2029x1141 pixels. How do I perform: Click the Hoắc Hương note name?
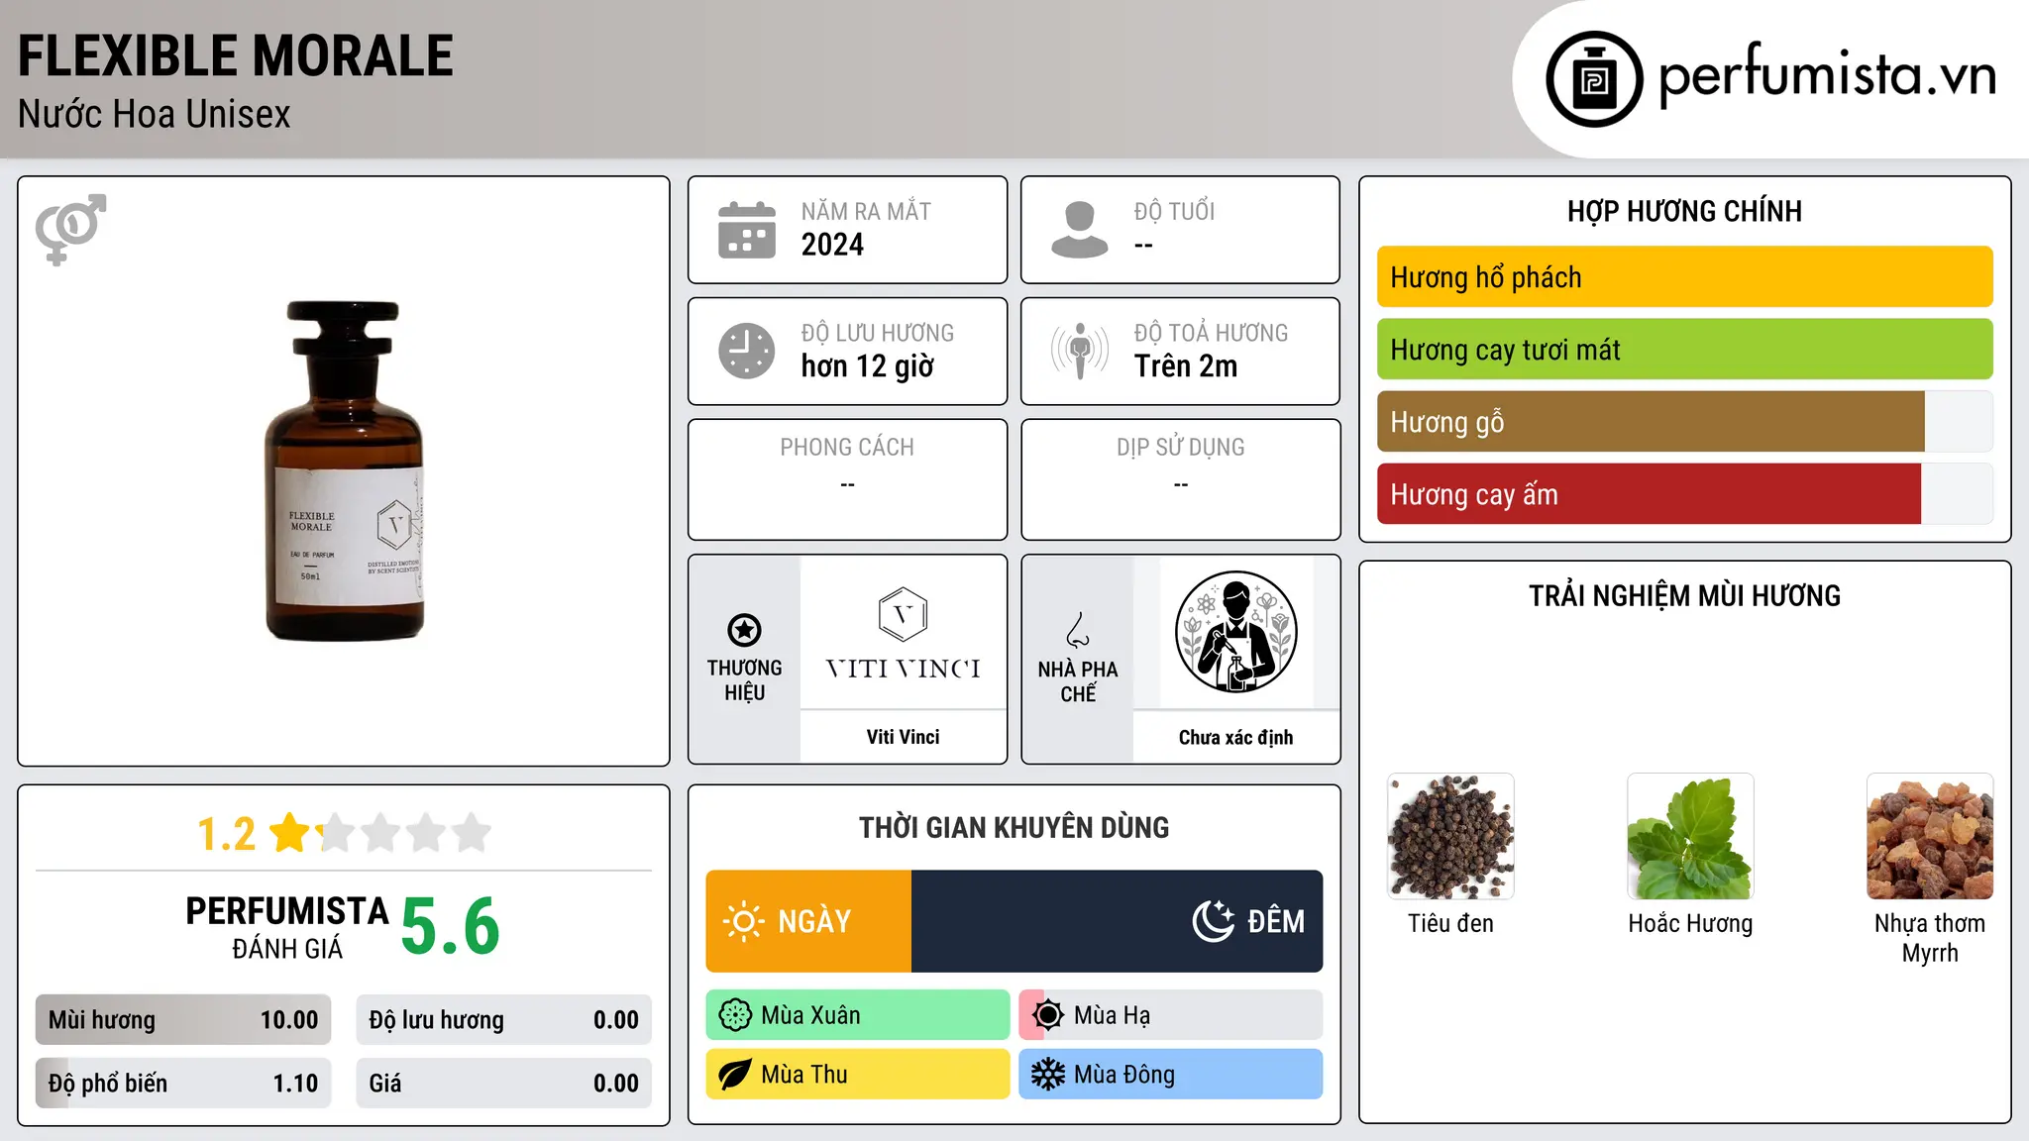point(1690,924)
